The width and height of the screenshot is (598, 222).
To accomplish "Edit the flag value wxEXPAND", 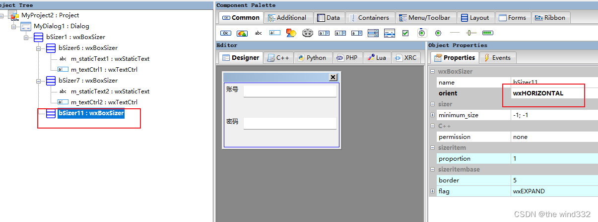I will (554, 191).
